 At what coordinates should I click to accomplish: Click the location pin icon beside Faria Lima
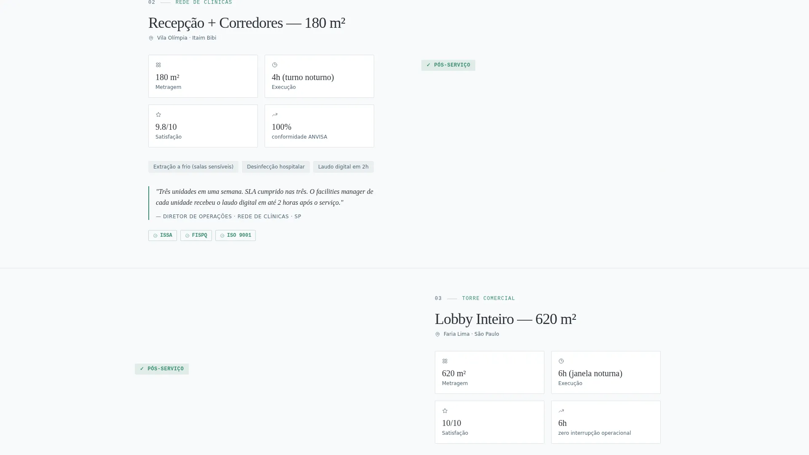pos(437,335)
